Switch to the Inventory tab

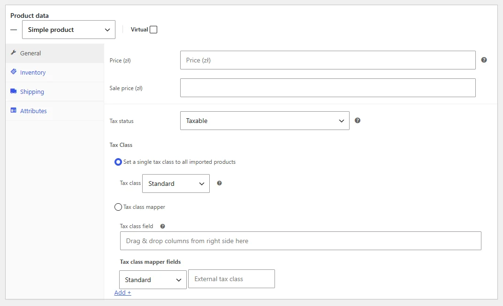pyautogui.click(x=33, y=72)
